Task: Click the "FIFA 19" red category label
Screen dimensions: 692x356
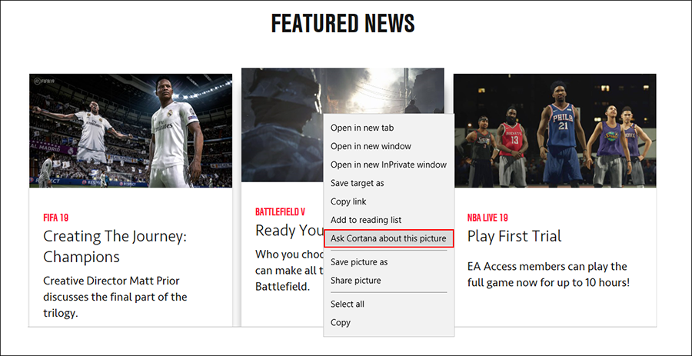Action: click(x=55, y=218)
